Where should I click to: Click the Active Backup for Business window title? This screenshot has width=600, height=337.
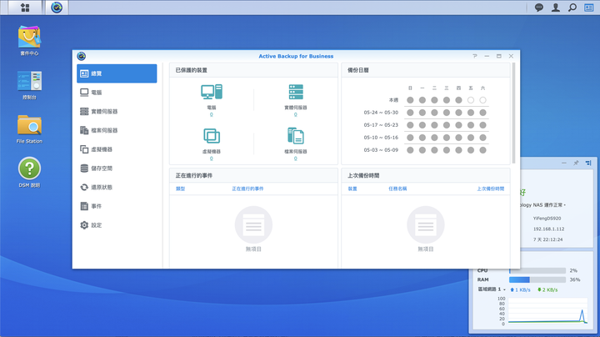[296, 56]
